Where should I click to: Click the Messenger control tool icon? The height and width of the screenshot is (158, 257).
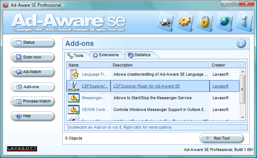pyautogui.click(x=73, y=98)
